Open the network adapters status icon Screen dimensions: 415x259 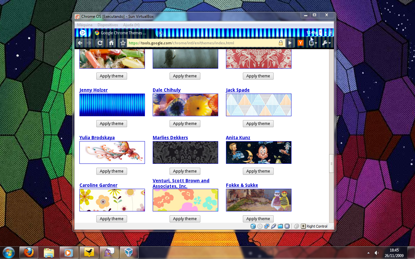pyautogui.click(x=267, y=226)
